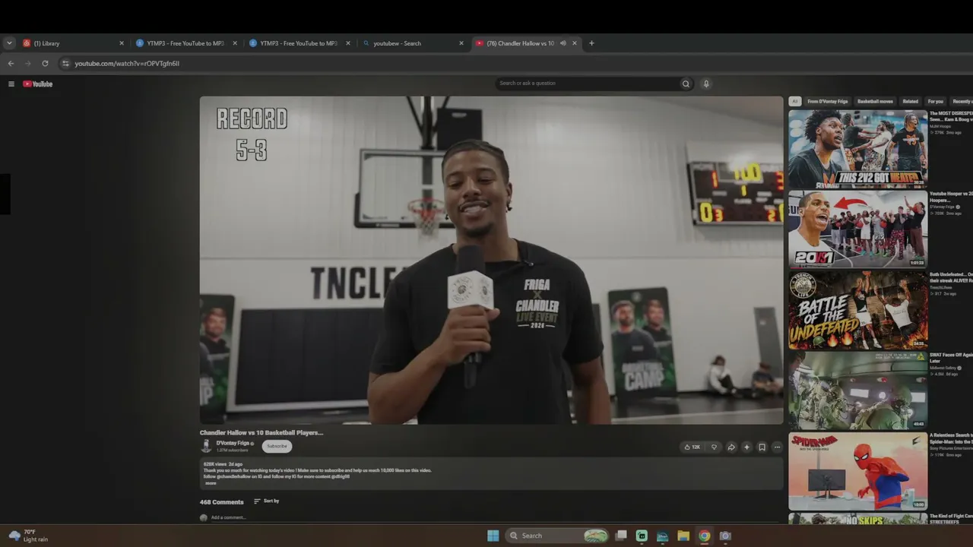This screenshot has height=547, width=973.
Task: Switch to the youtubew - Search tab
Action: click(x=414, y=43)
